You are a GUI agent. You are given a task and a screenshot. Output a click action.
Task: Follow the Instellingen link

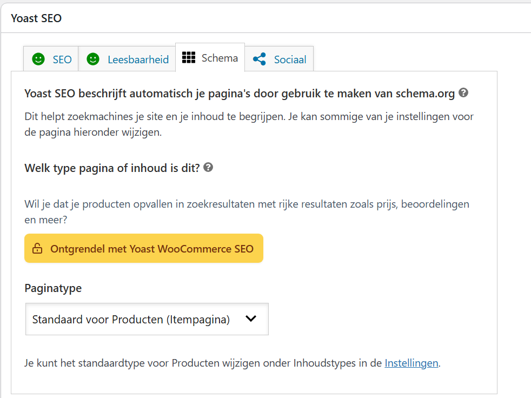click(x=411, y=363)
